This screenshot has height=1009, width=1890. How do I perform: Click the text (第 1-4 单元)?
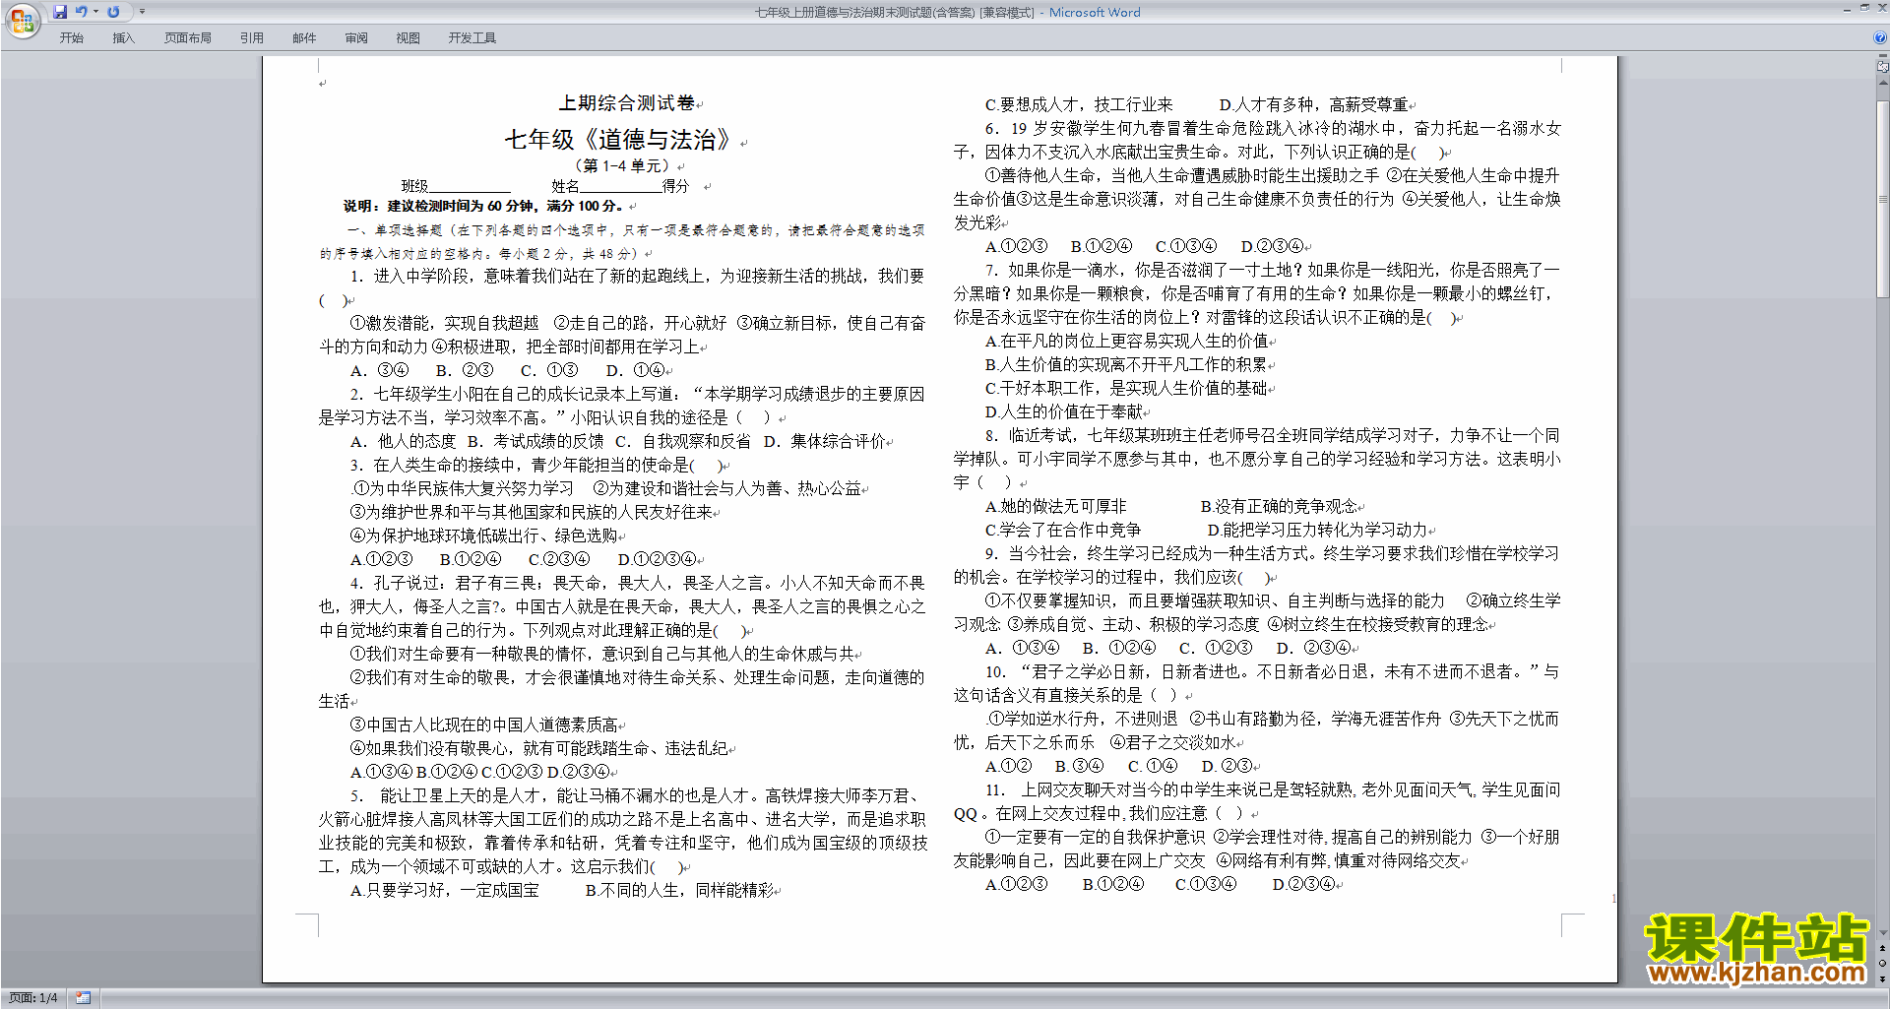[622, 165]
